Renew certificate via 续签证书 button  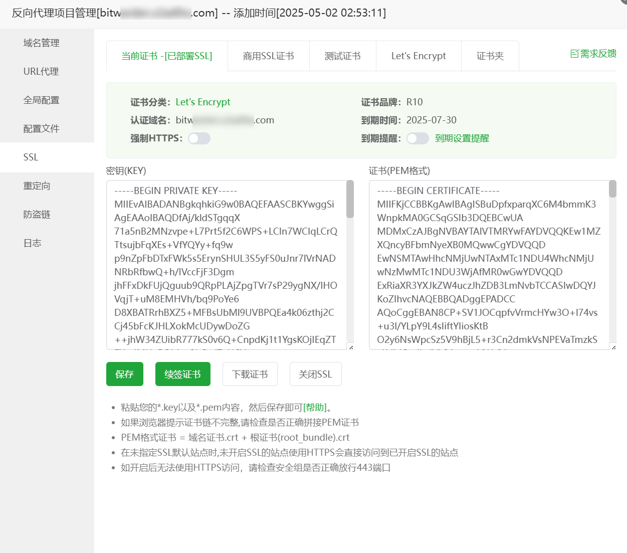(x=182, y=374)
